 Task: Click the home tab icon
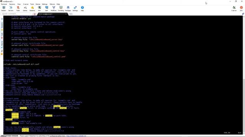click(x=35, y=14)
